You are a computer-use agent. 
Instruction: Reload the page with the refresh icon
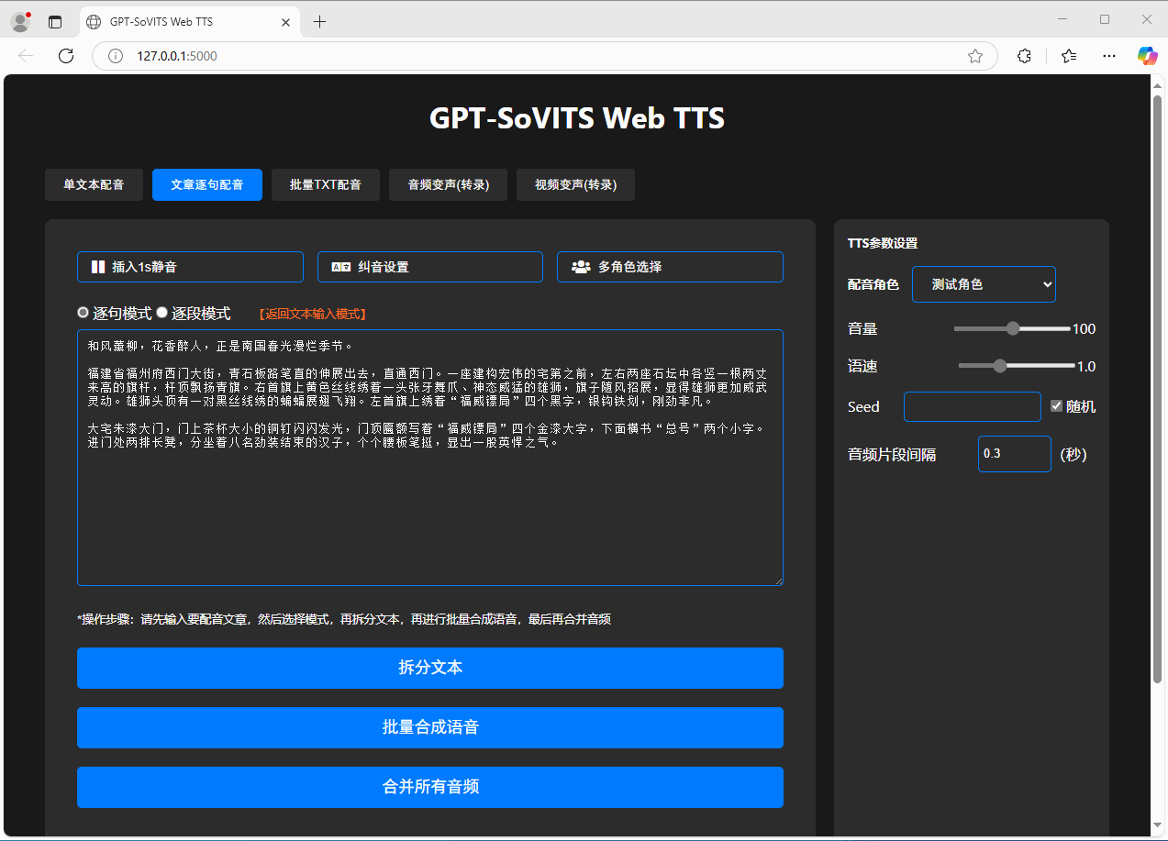(x=65, y=55)
